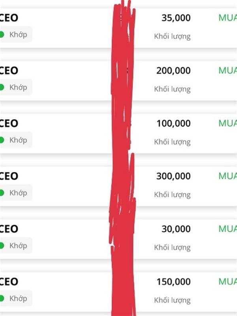Click "Khối lượng" label under 35,000

point(172,36)
